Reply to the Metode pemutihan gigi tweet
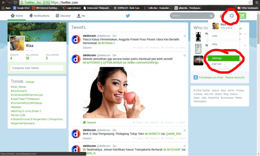 point(138,123)
